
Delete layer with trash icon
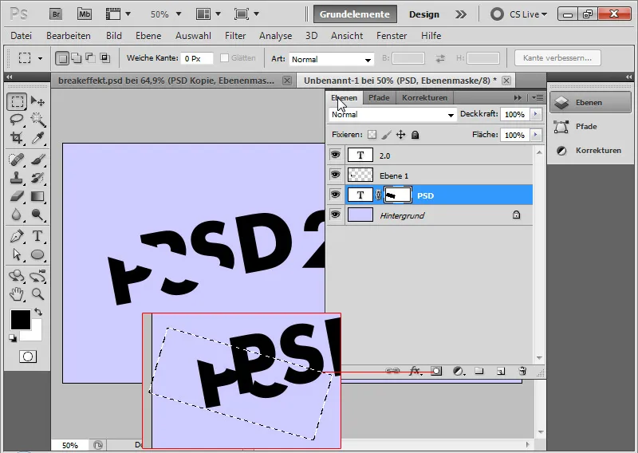[522, 371]
